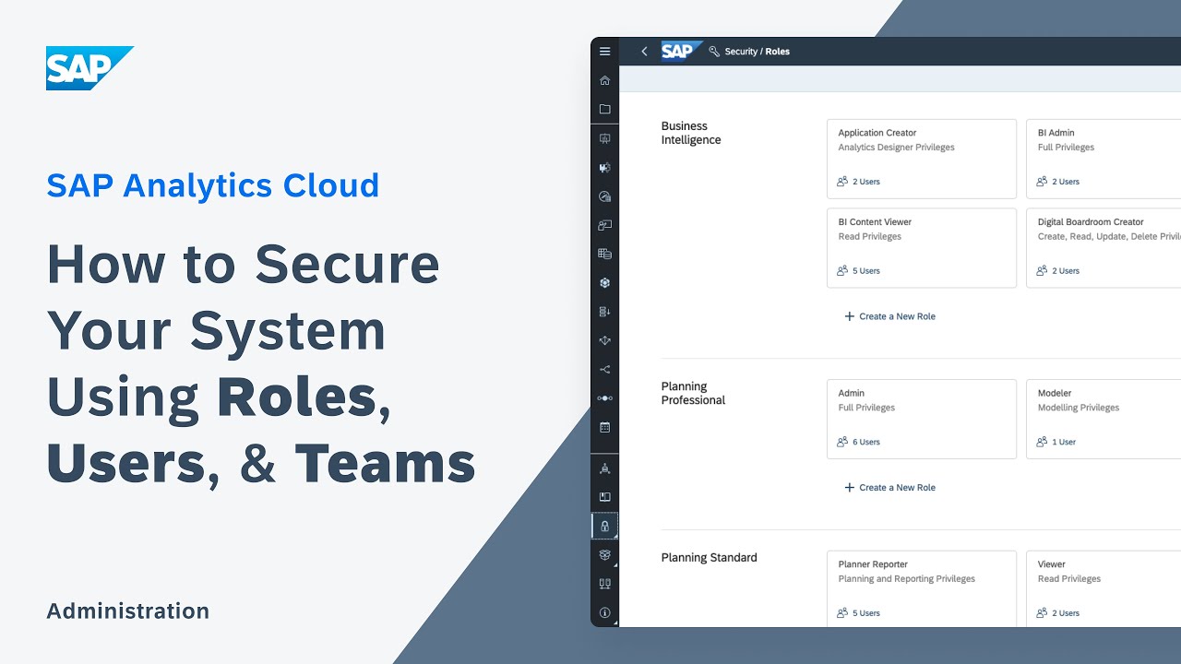1181x664 pixels.
Task: Open the Modeler role card
Action: coord(1103,419)
